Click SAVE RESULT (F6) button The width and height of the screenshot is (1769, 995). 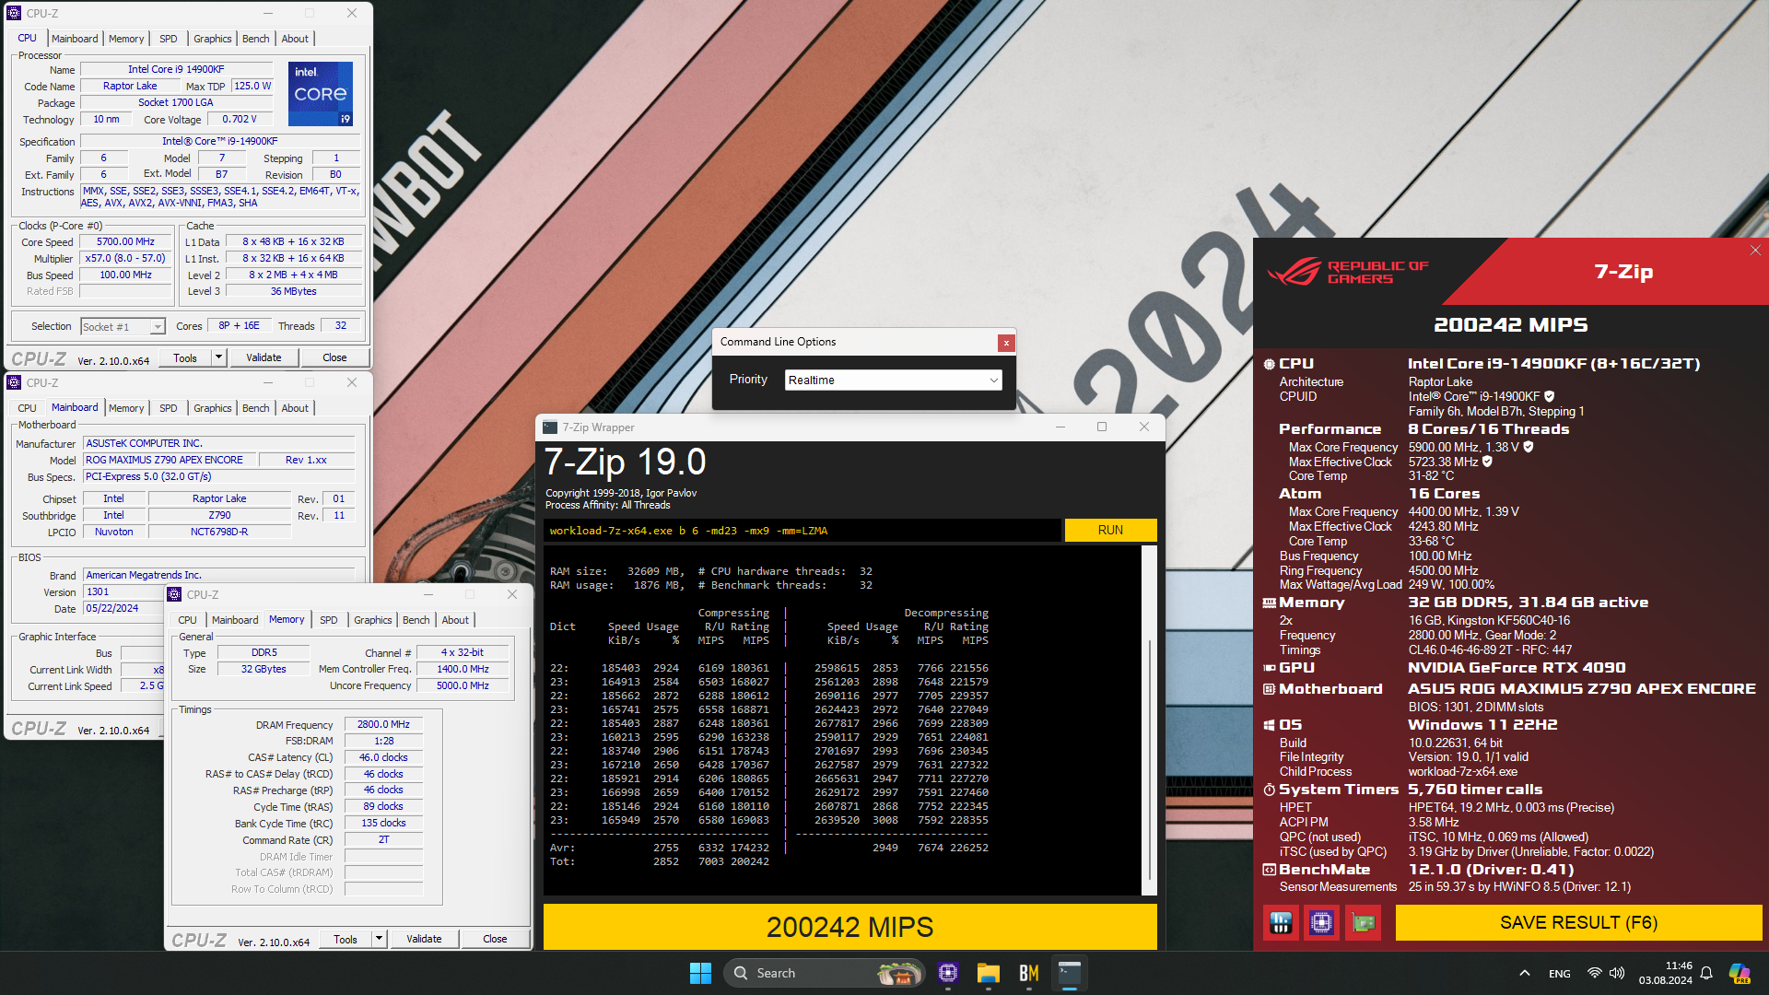pyautogui.click(x=1578, y=922)
